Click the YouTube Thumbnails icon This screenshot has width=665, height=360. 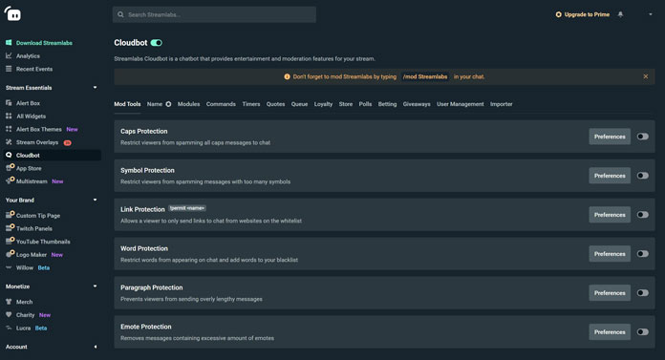pos(10,241)
